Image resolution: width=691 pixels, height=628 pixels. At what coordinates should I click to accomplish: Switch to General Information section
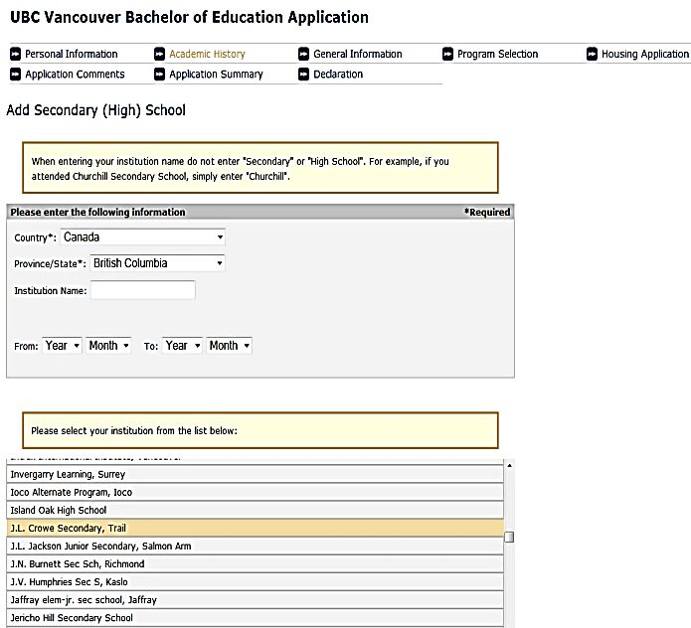click(x=358, y=54)
